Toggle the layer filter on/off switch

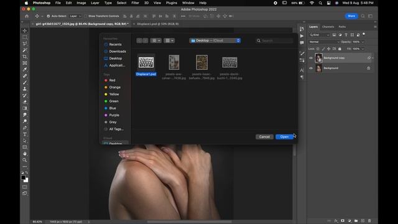[x=364, y=34]
